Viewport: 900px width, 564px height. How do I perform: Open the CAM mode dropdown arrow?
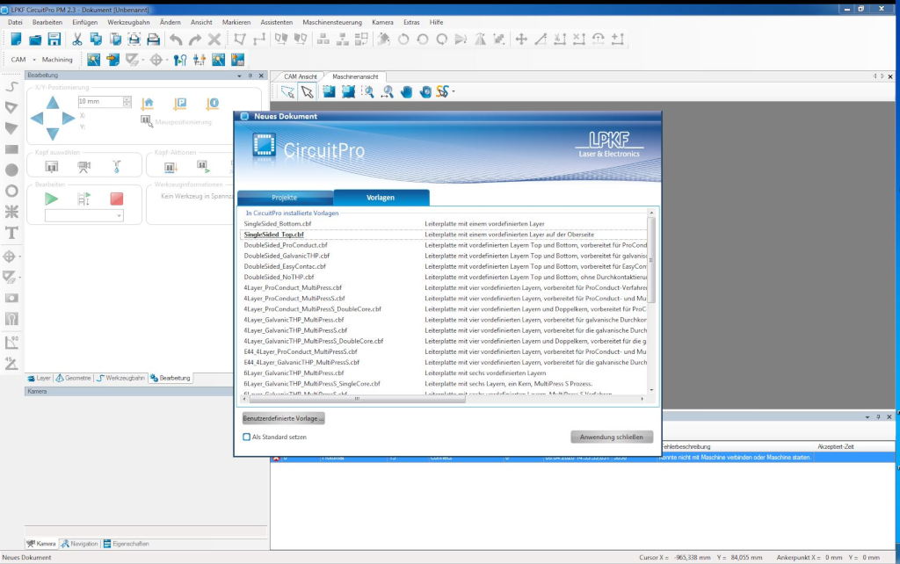pos(34,60)
